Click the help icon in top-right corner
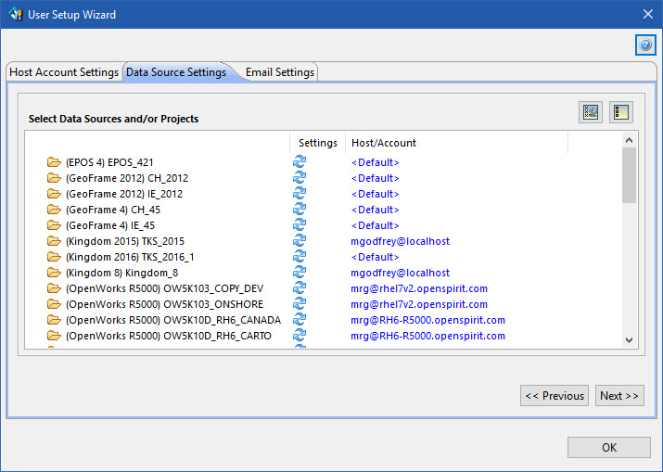 [x=645, y=45]
